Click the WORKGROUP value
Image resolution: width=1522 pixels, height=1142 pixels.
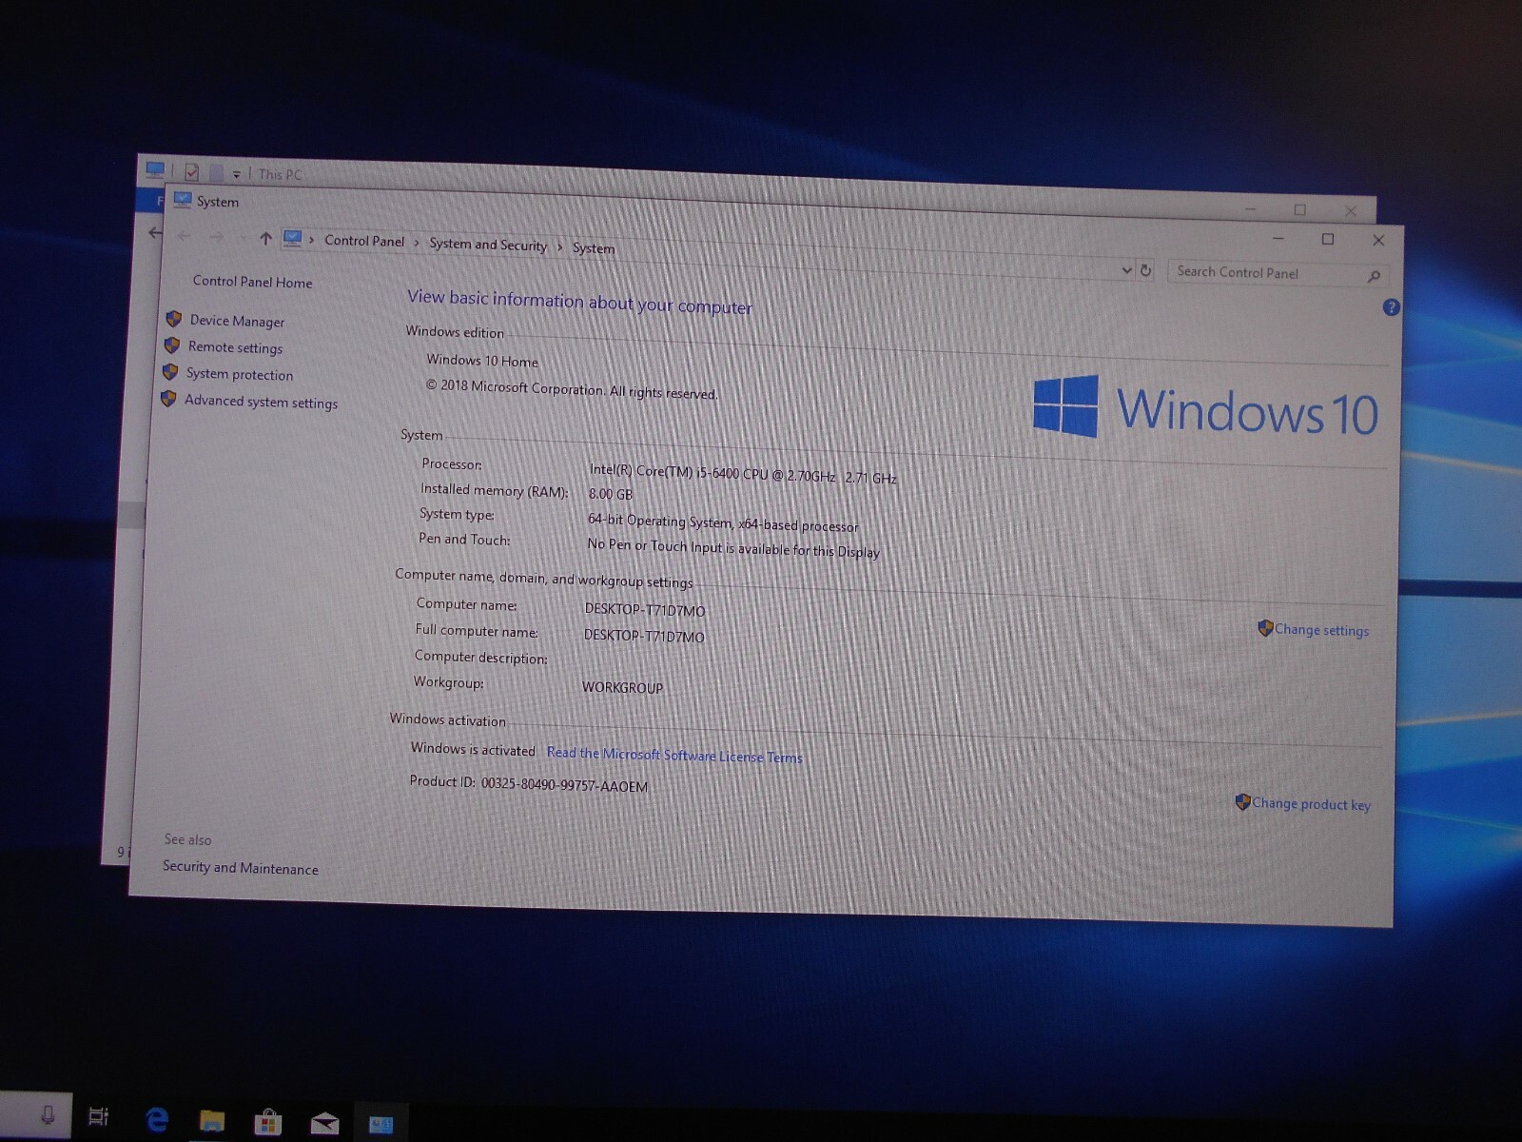(x=622, y=687)
